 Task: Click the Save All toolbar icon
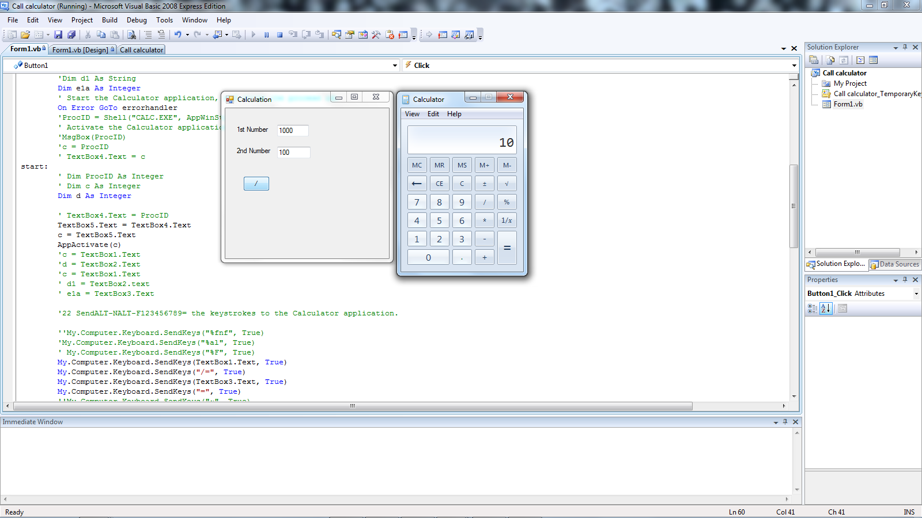[x=71, y=35]
